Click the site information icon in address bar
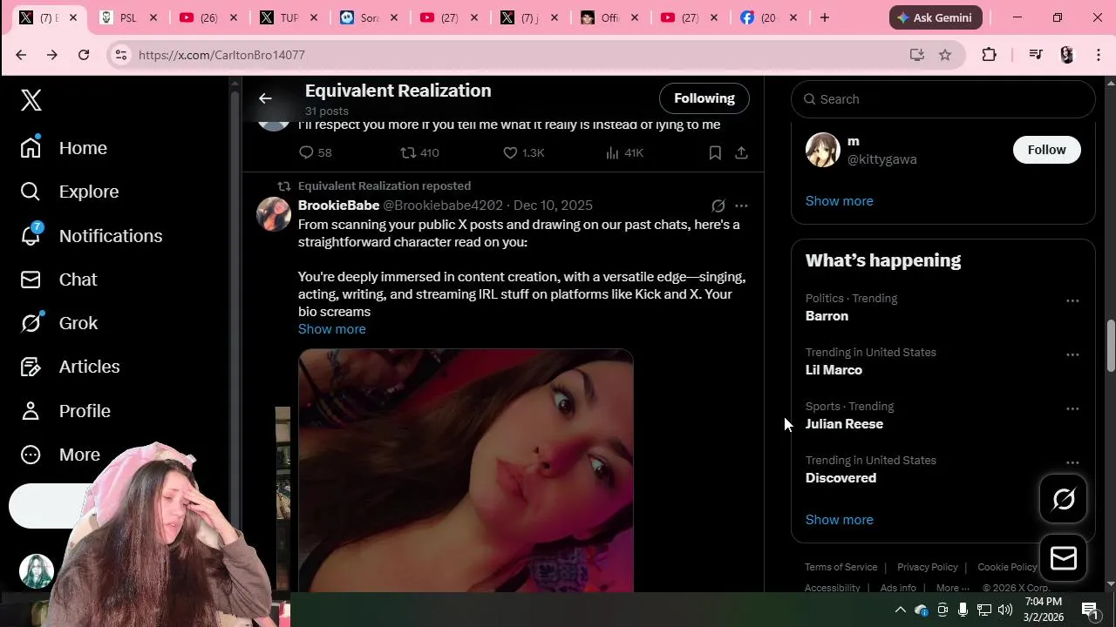 121,55
